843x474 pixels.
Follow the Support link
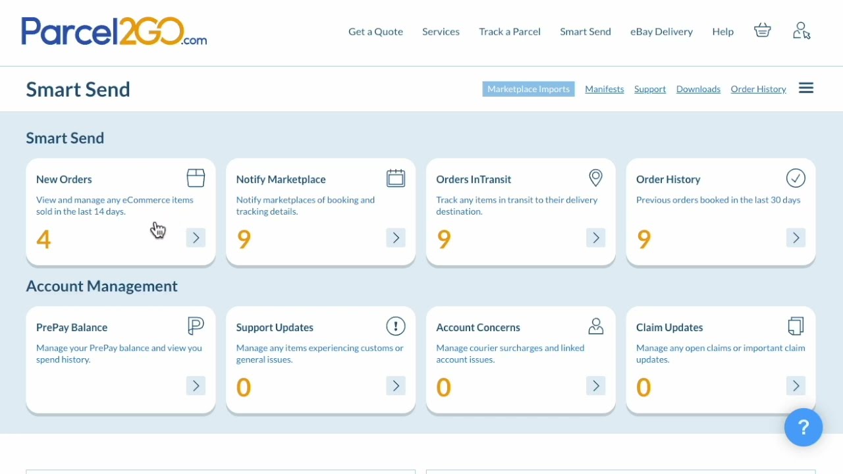click(650, 89)
